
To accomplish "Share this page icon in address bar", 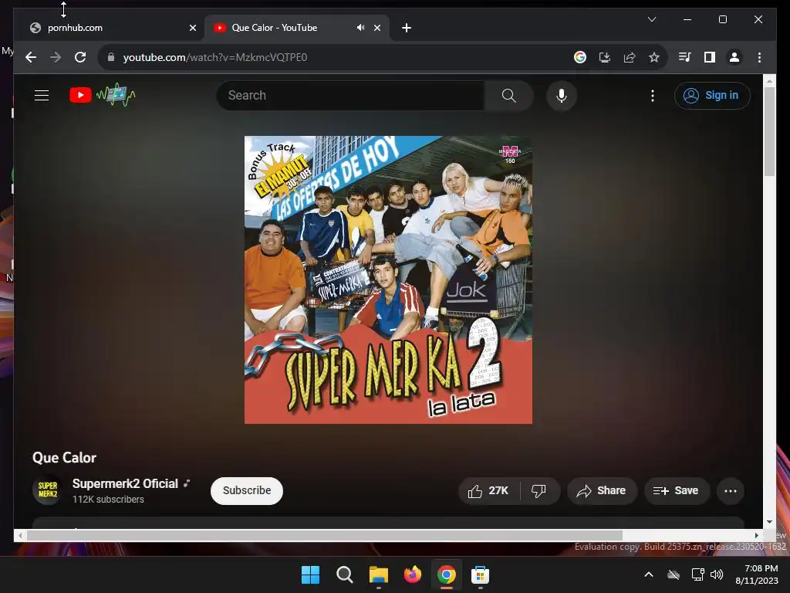I will pyautogui.click(x=630, y=57).
